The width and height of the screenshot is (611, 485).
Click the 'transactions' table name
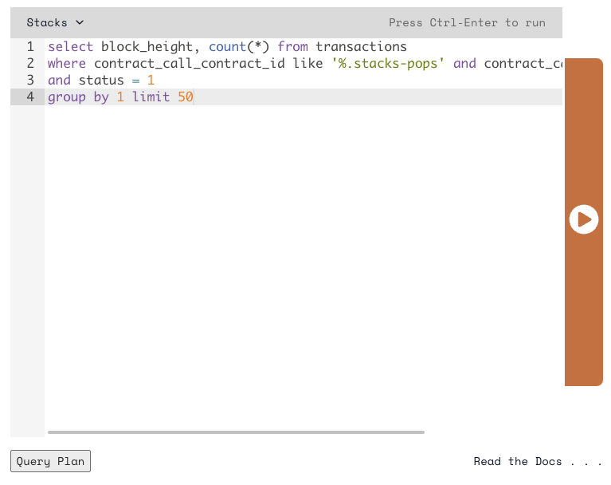[361, 47]
